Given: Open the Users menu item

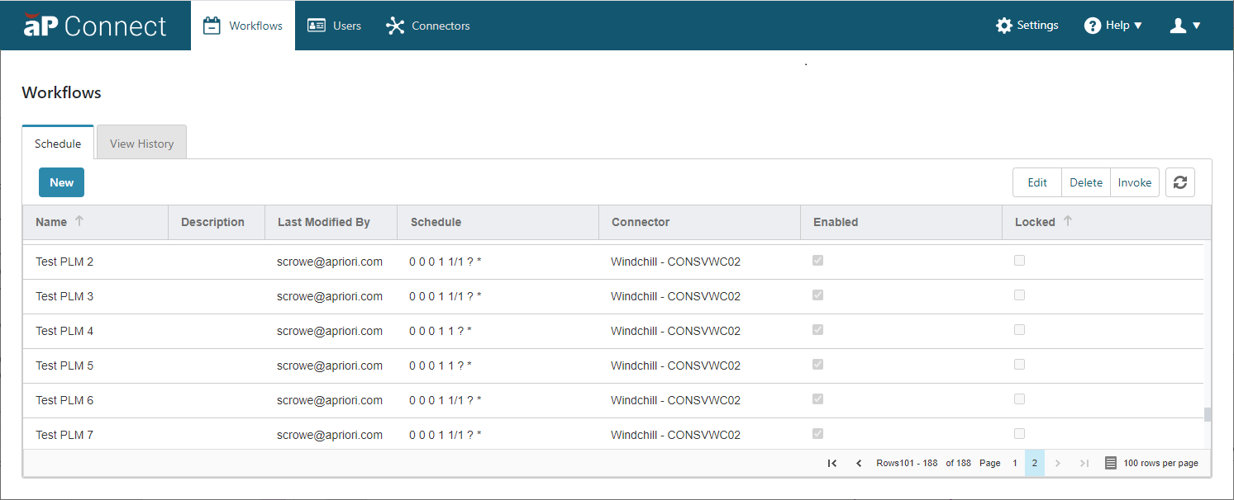Looking at the screenshot, I should [x=334, y=26].
